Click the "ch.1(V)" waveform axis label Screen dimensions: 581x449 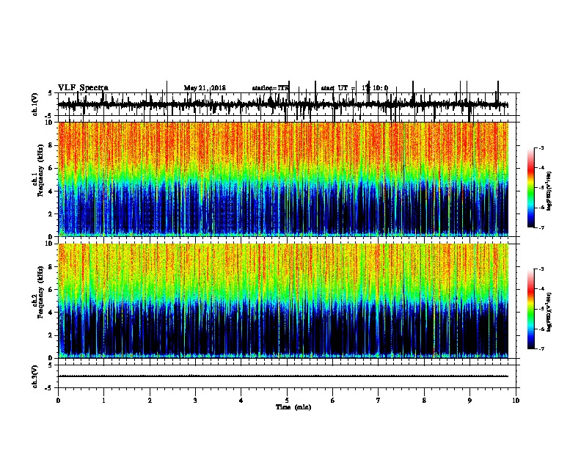tap(35, 104)
